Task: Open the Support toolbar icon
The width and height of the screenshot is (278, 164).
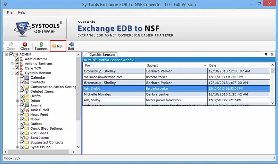Action: pyautogui.click(x=41, y=46)
